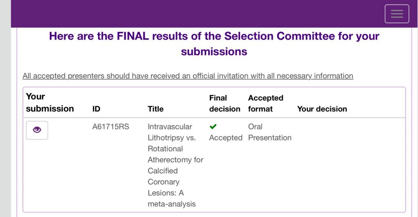Viewport: 418px width, 217px height.
Task: Click the FINAL results page heading
Action: point(214,44)
